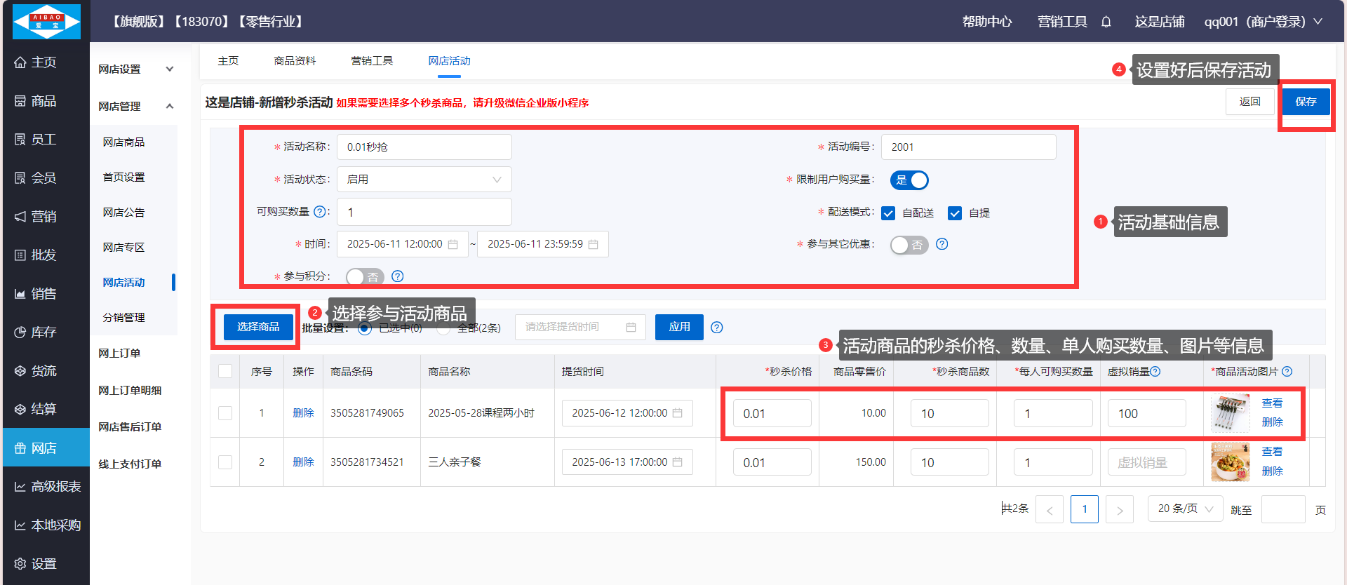
Task: Switch to the 商品资料 tab
Action: (295, 61)
